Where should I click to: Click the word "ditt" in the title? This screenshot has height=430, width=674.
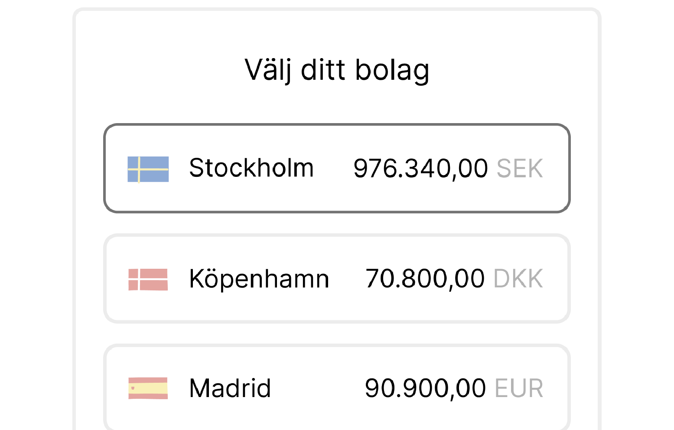tap(323, 70)
